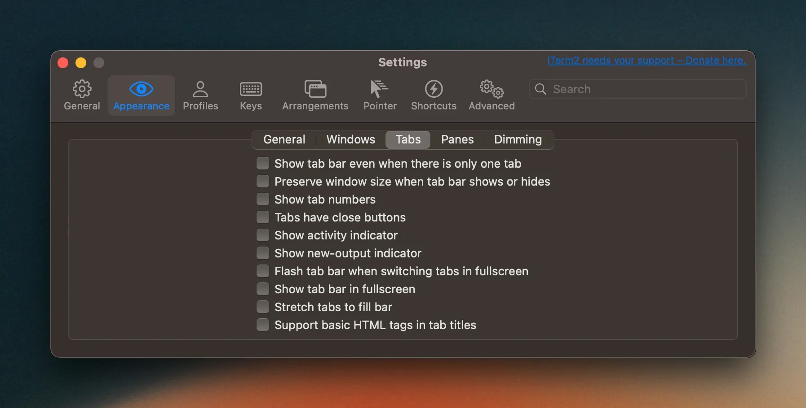Open the Keys keyboard icon
This screenshot has height=408, width=806.
pyautogui.click(x=251, y=89)
